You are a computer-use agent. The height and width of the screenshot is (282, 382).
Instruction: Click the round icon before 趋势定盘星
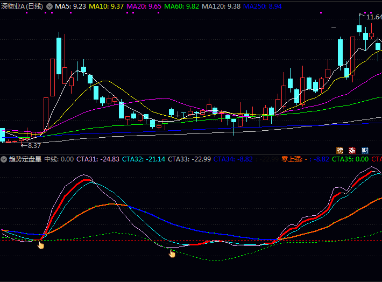[x=3, y=159]
